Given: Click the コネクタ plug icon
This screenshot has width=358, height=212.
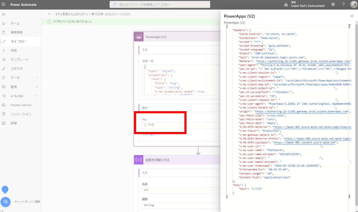Looking at the screenshot, I should [x=3, y=69].
